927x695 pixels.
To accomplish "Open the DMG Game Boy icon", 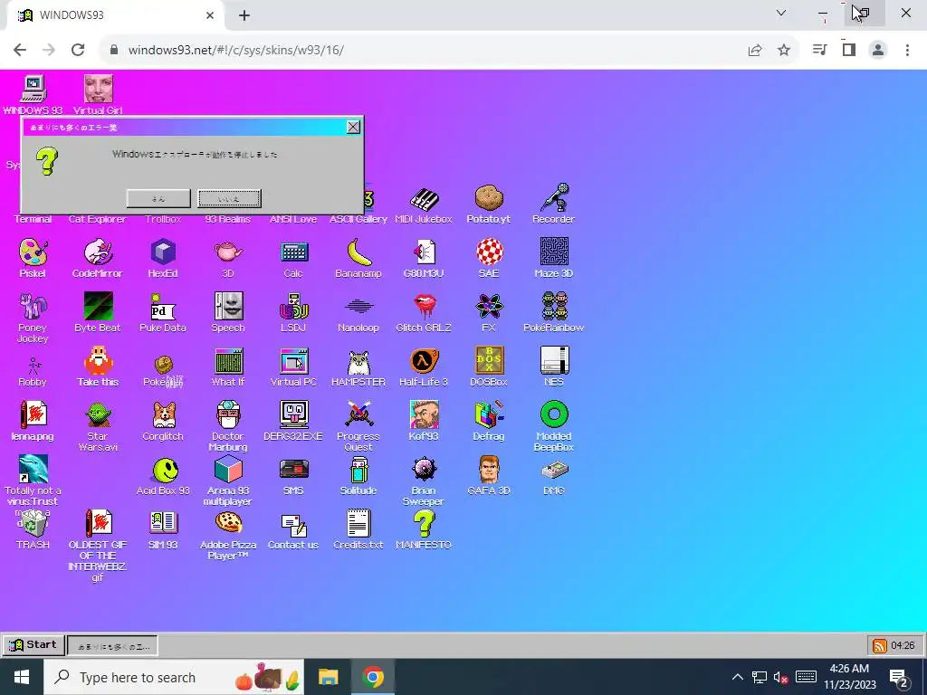I will pyautogui.click(x=554, y=471).
